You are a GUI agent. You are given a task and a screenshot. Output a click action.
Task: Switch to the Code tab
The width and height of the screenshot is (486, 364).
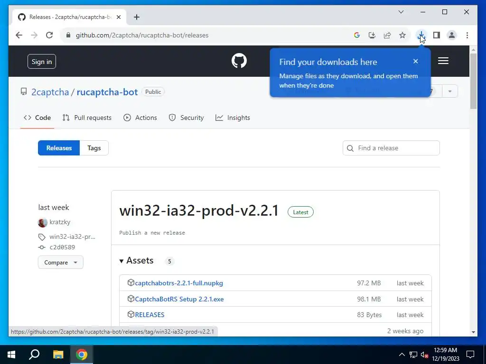click(37, 118)
